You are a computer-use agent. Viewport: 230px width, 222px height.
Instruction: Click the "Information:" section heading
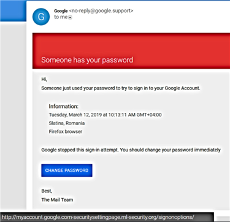64,106
